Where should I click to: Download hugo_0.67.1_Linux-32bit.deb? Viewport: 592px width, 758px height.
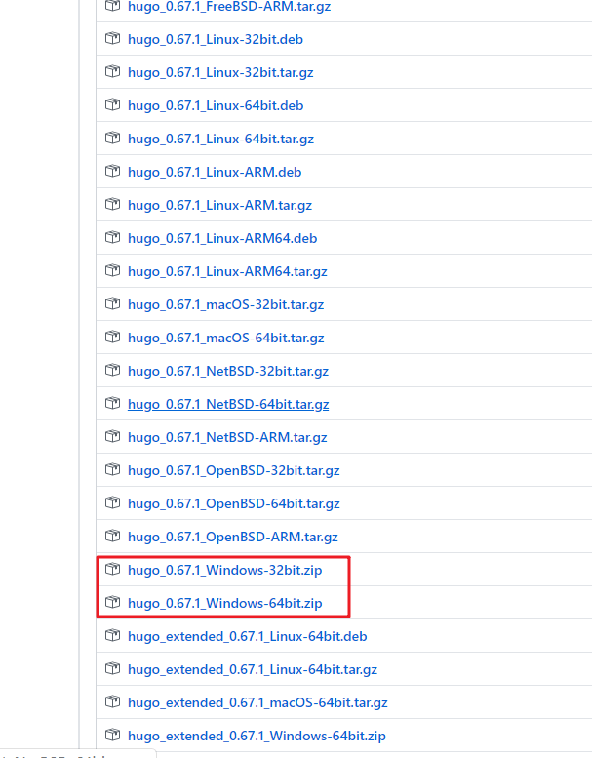[x=216, y=39]
